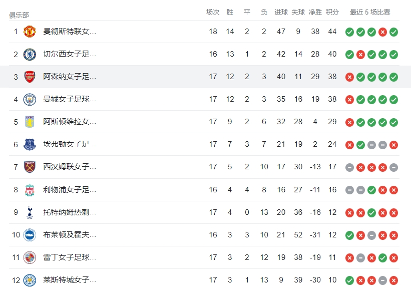
Task: Click the Aston Villa women's crest
Action: [x=30, y=122]
